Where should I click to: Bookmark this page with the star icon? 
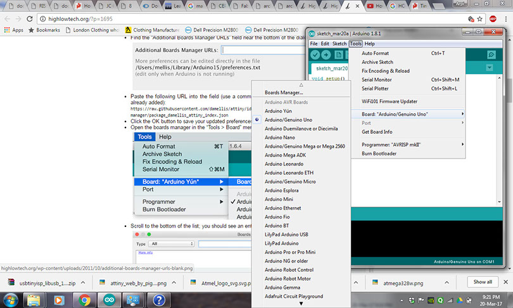pyautogui.click(x=480, y=19)
